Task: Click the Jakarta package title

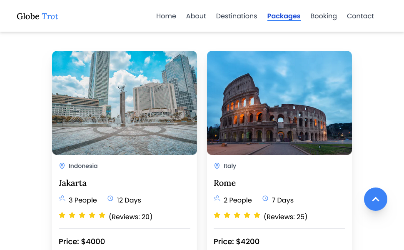Action: pyautogui.click(x=72, y=183)
